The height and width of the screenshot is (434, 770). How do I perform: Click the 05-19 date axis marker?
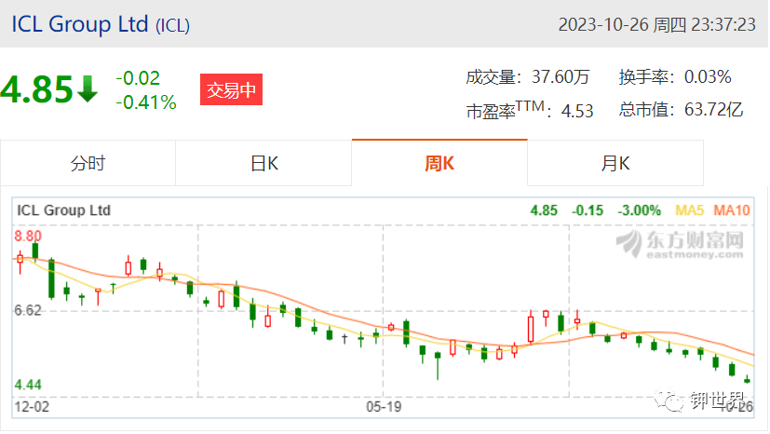384,407
